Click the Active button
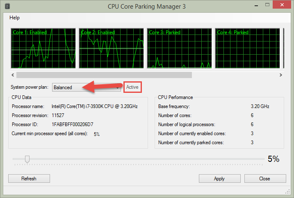 (x=132, y=87)
